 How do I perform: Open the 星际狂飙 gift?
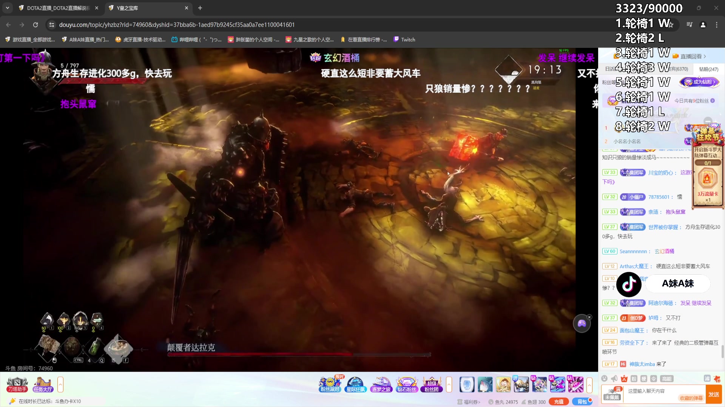pyautogui.click(x=355, y=384)
